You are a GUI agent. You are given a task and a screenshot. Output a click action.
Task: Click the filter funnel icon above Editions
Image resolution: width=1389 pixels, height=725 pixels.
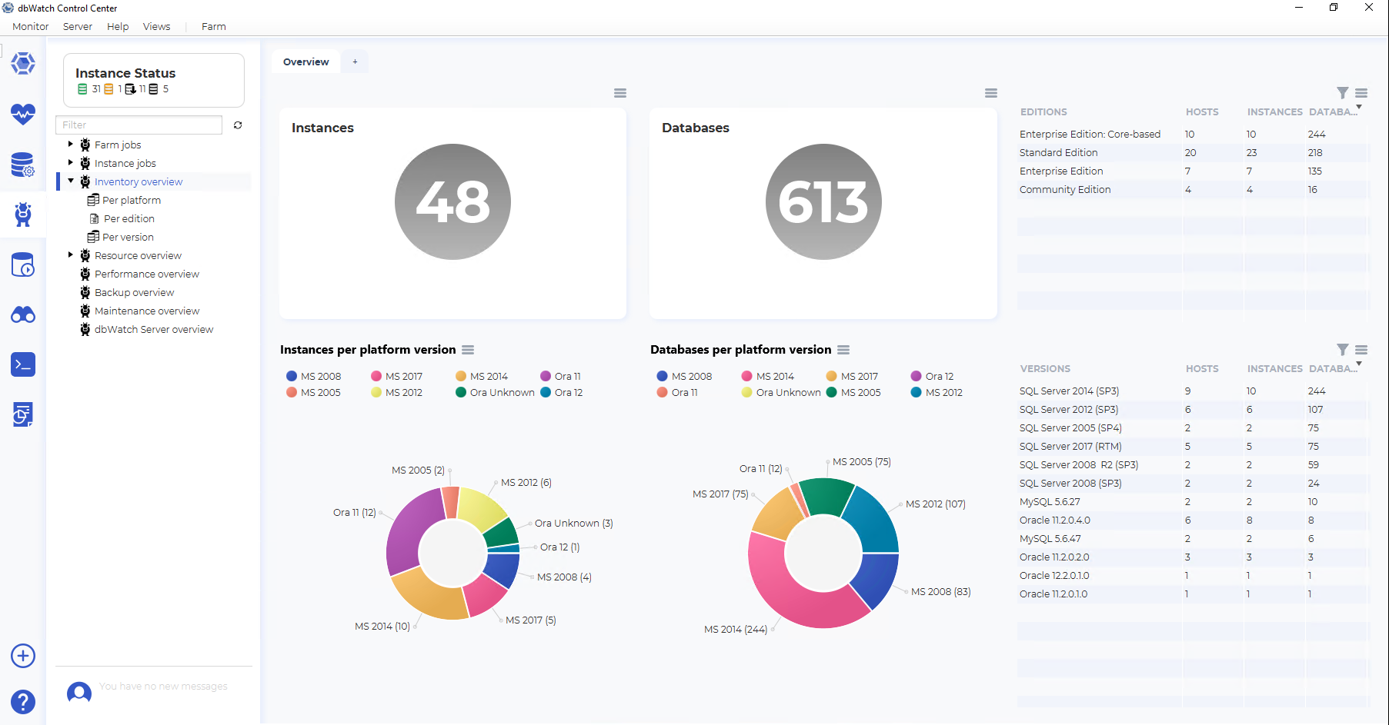[1343, 93]
